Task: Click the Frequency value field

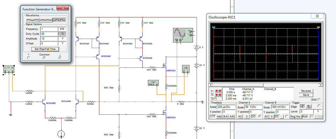Action: 49,29
